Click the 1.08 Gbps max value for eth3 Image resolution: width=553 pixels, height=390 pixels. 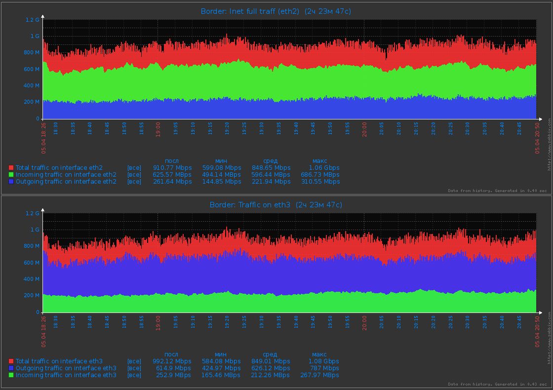pos(323,361)
